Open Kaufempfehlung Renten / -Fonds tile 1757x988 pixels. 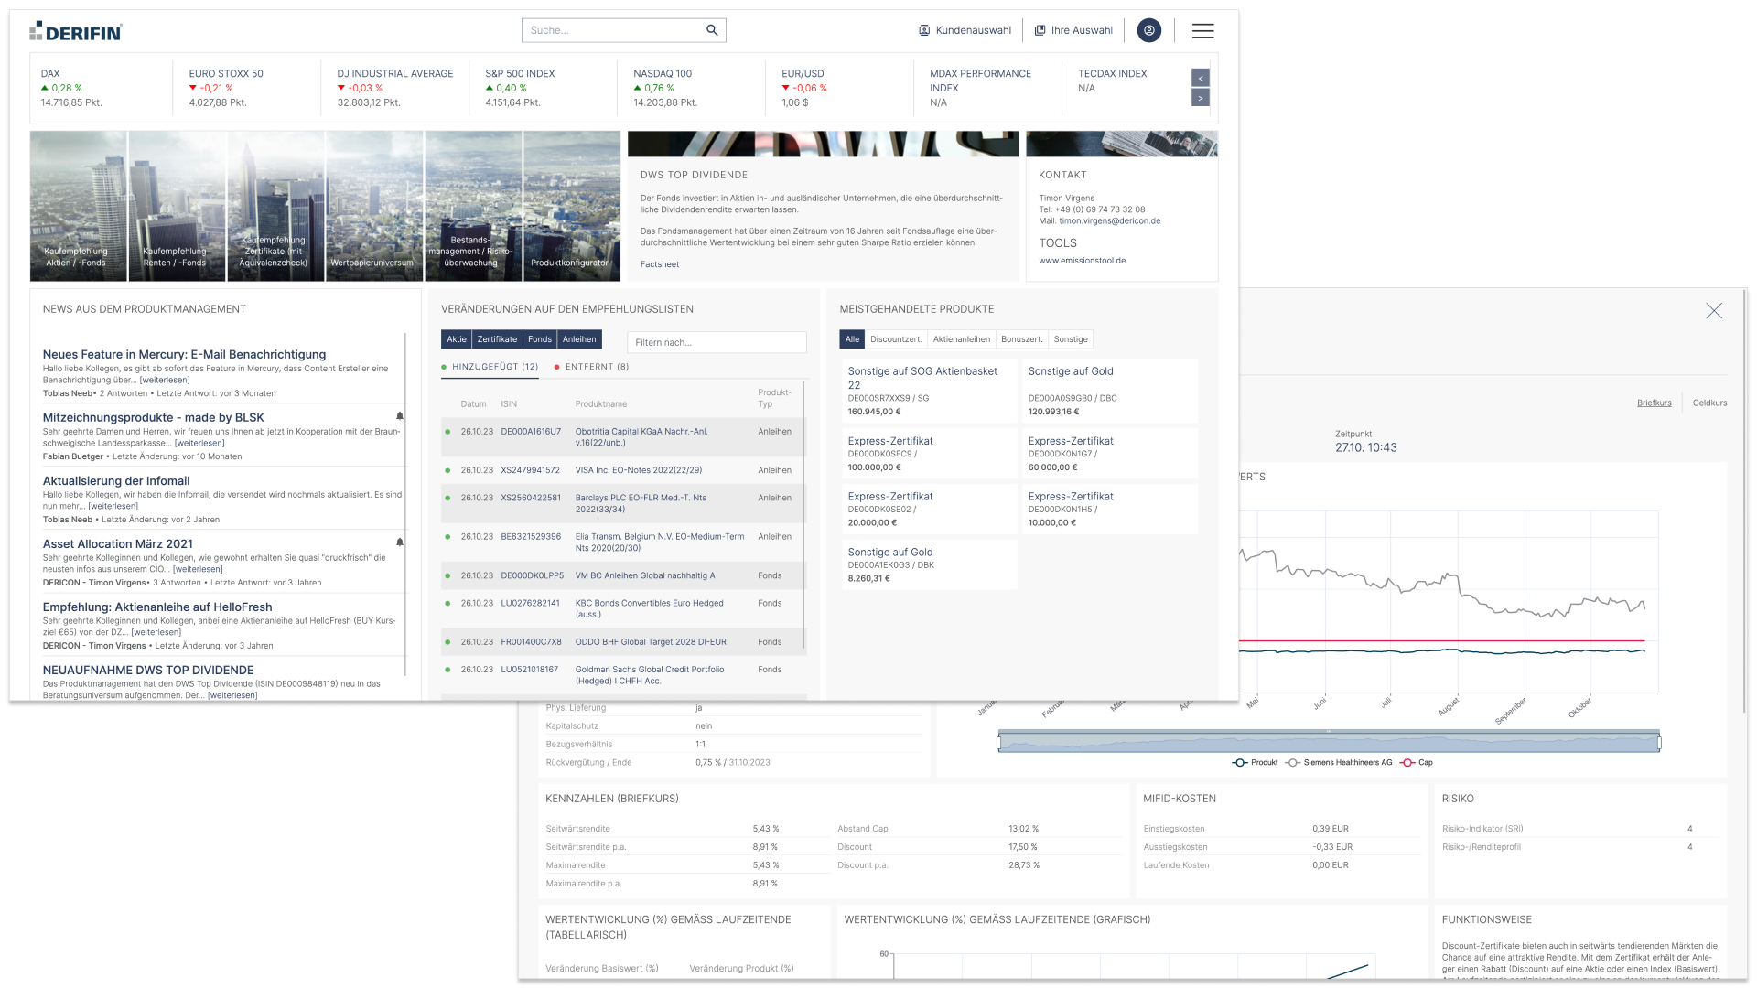[177, 206]
